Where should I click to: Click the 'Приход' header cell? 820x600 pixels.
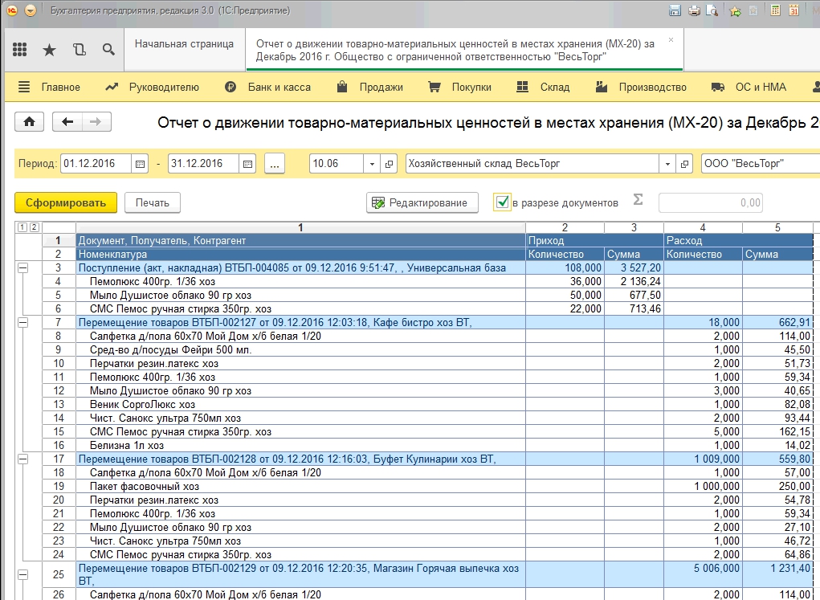[x=594, y=241]
